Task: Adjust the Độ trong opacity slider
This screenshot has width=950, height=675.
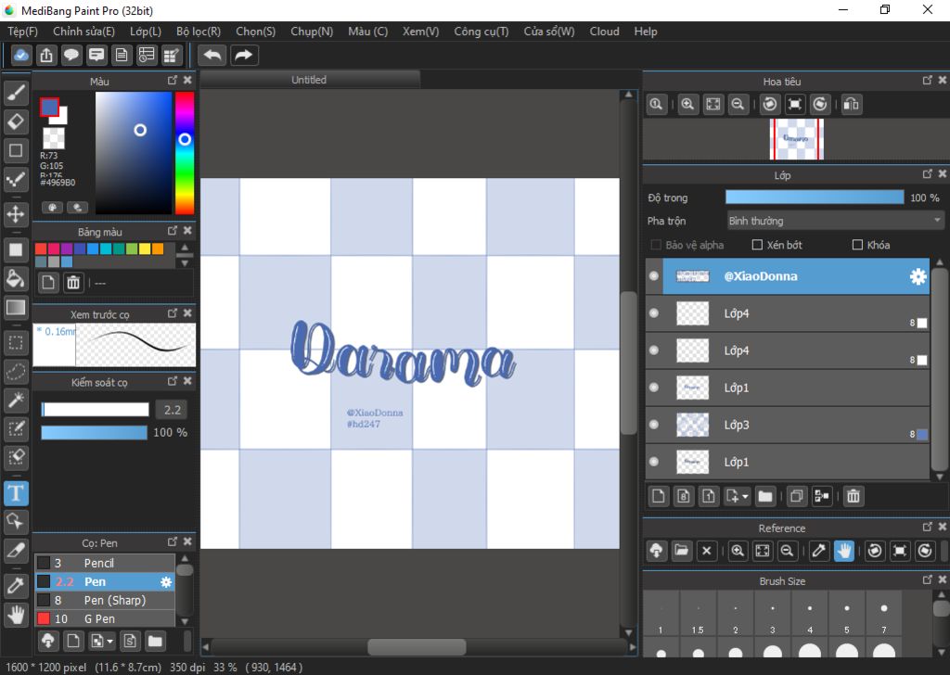Action: coord(815,197)
